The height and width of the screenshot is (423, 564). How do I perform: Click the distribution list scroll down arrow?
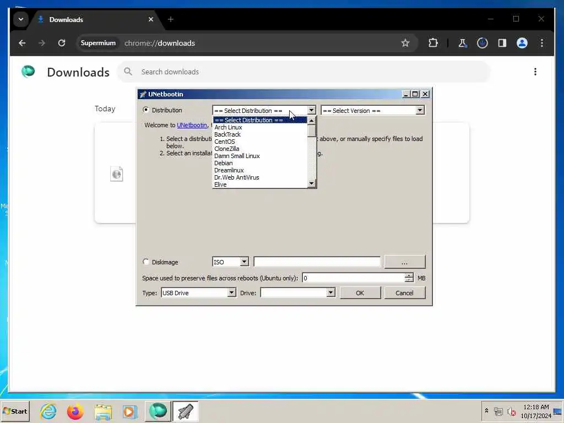[312, 184]
